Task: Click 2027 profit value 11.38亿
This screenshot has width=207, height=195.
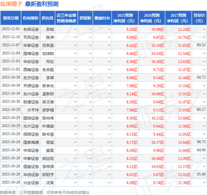Action: (184, 183)
